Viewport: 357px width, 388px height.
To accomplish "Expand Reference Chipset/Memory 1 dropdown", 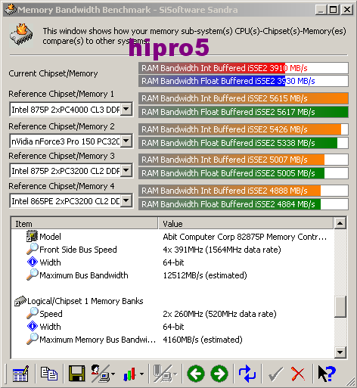I will click(126, 110).
